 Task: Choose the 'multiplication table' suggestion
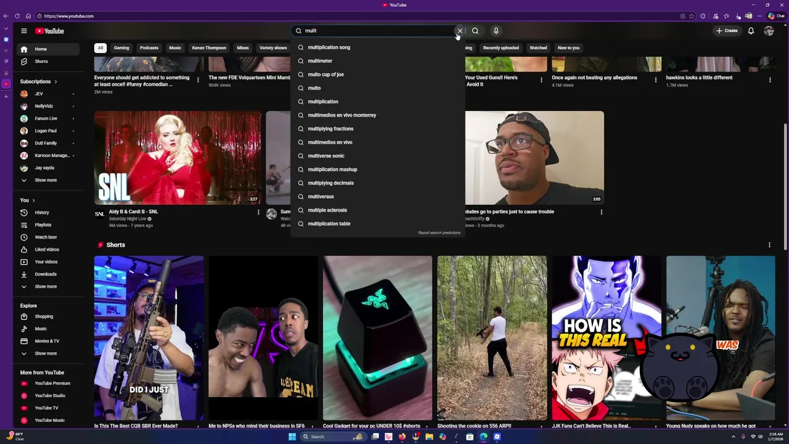(x=378, y=224)
